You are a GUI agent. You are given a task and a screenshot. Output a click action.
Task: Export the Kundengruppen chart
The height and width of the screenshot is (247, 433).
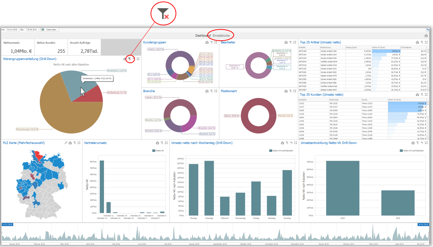click(207, 42)
